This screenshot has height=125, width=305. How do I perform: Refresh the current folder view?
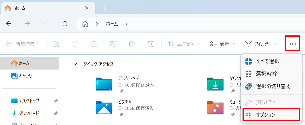[65, 24]
